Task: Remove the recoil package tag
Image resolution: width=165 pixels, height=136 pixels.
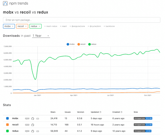Action: click(26, 26)
